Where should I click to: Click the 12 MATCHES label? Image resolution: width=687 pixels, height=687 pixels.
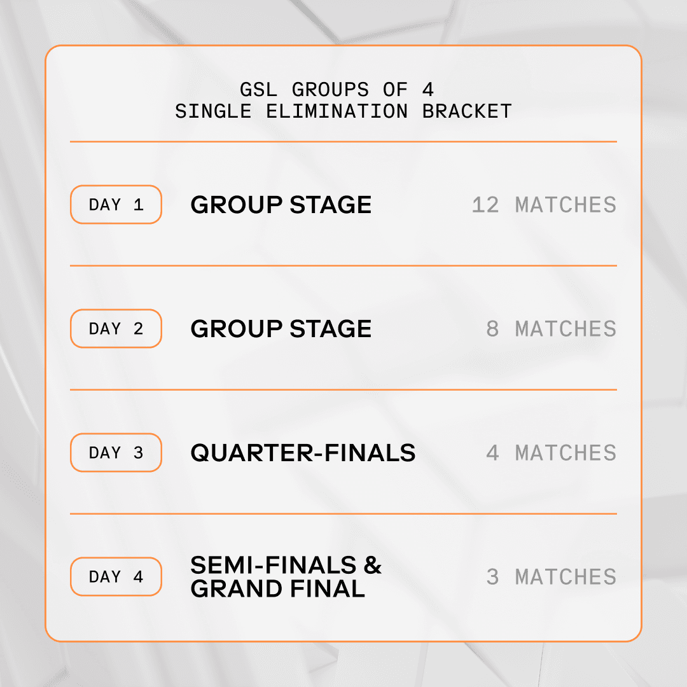[544, 205]
